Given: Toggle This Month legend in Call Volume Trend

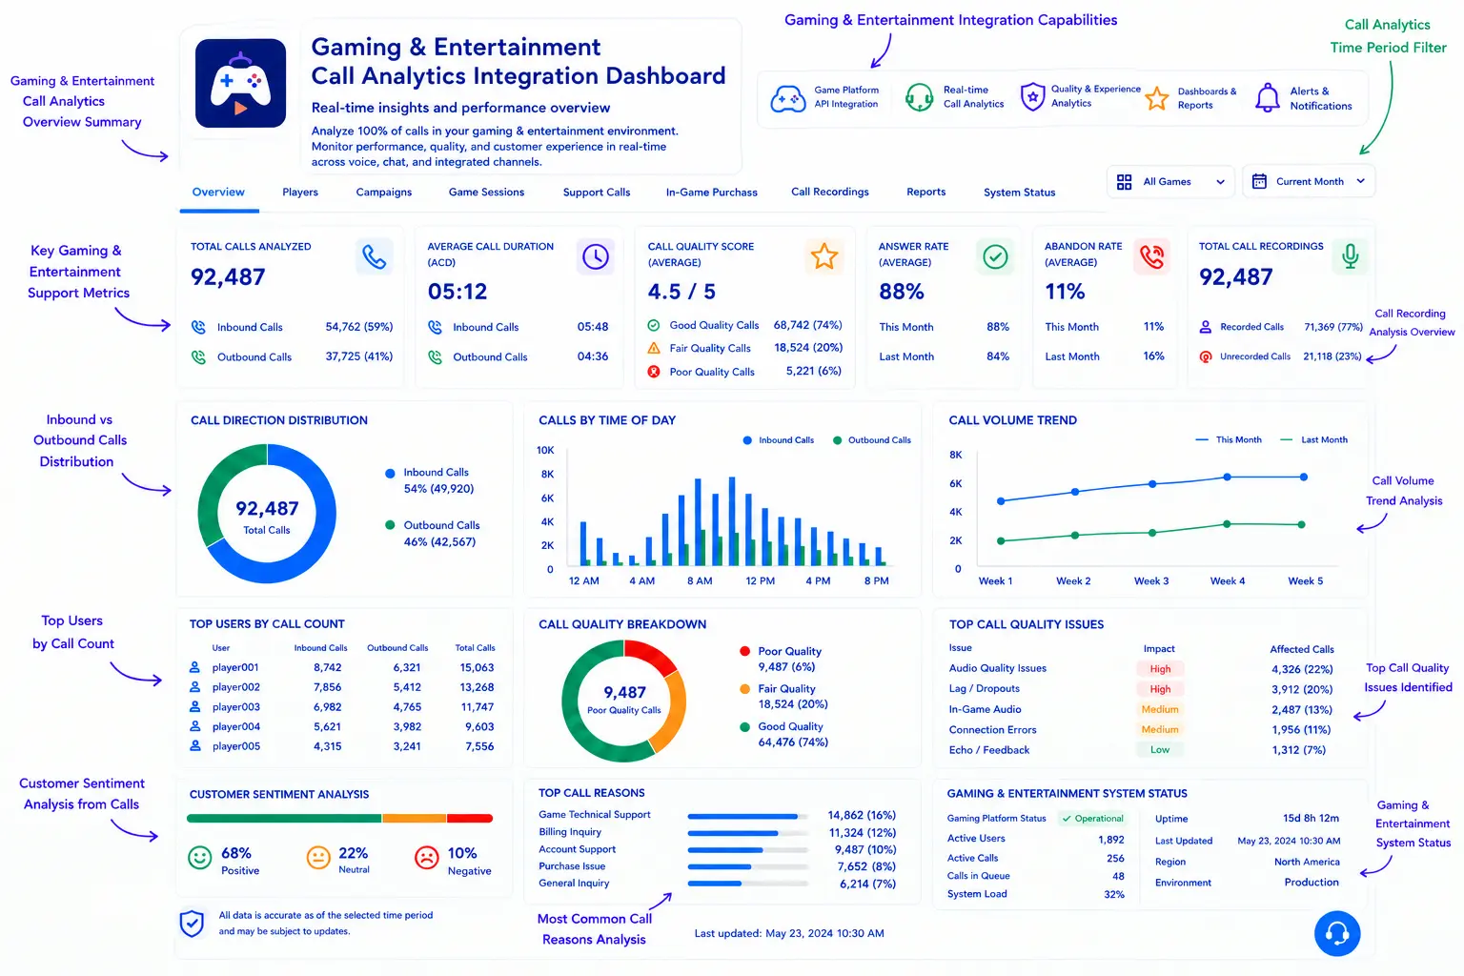Looking at the screenshot, I should (1229, 440).
